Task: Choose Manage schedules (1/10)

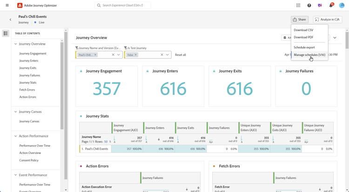Action: tap(309, 55)
